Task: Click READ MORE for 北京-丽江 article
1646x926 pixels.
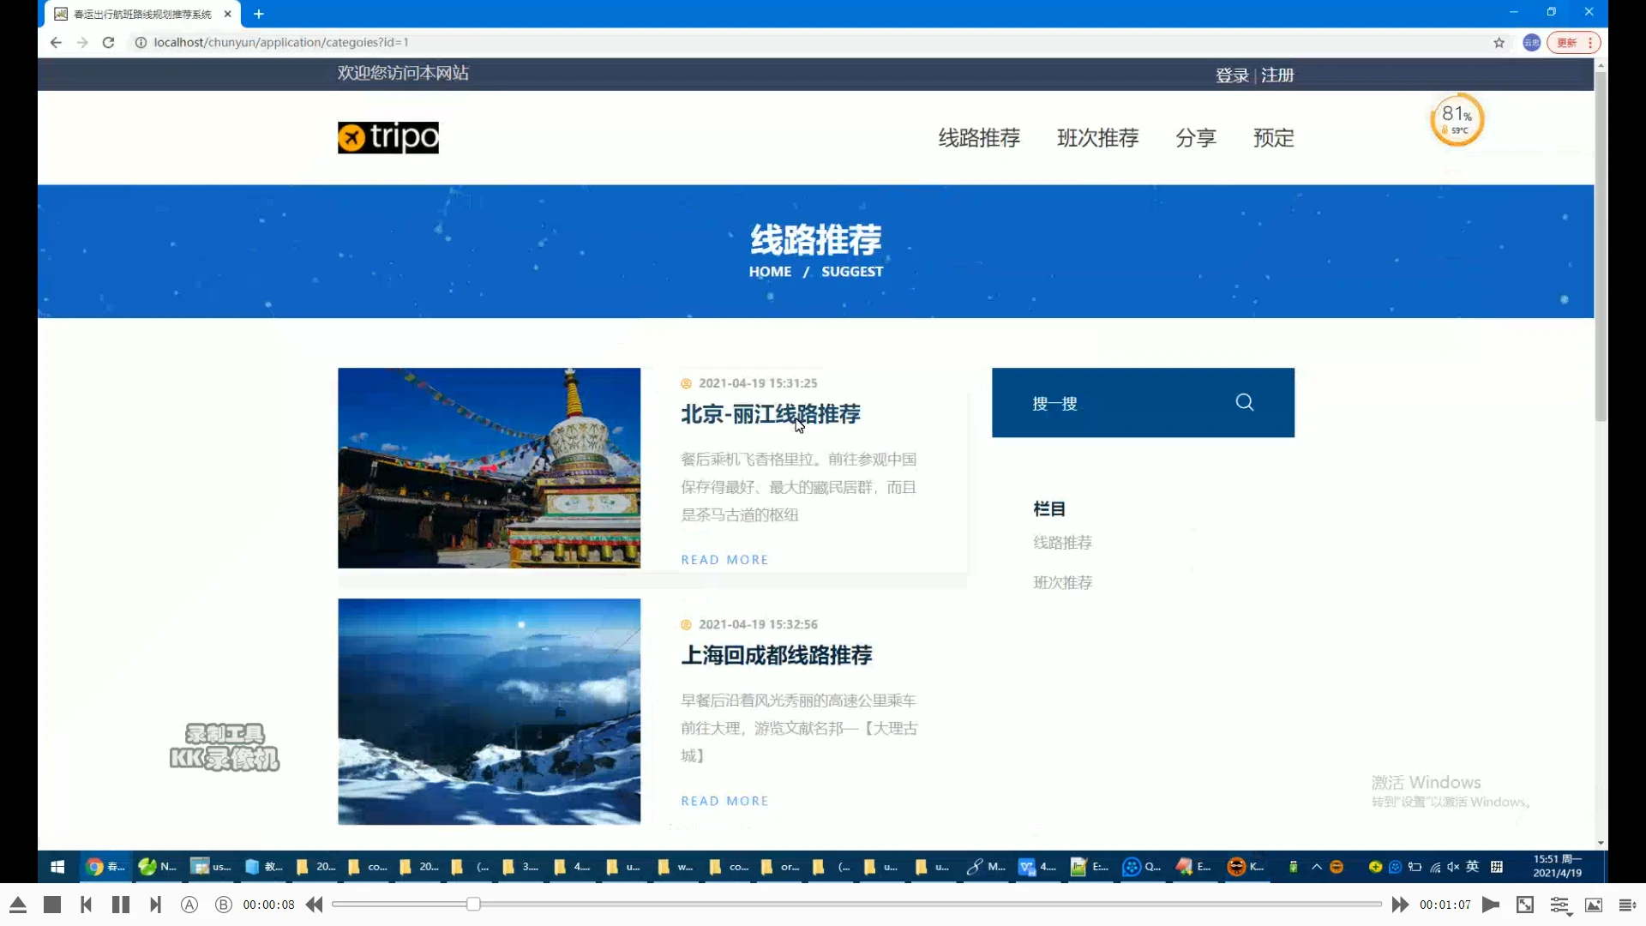Action: coord(724,560)
